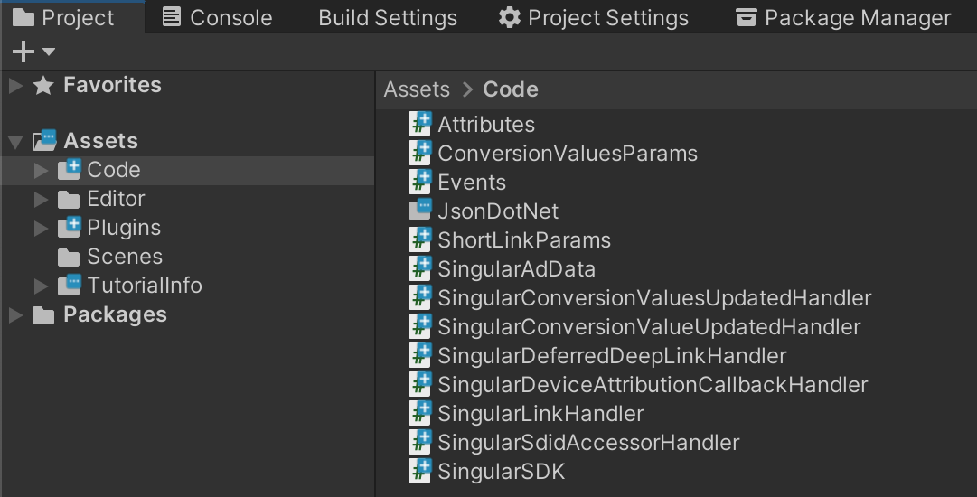Select the Events file name

click(472, 183)
